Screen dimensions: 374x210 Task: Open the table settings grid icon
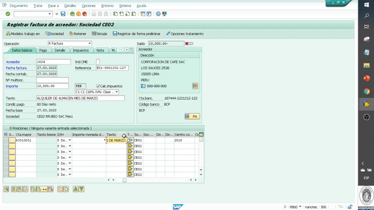[x=201, y=134]
